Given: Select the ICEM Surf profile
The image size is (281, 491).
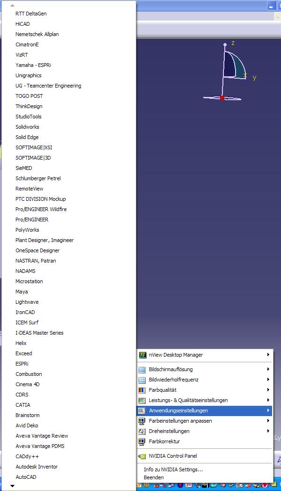Looking at the screenshot, I should point(27,322).
